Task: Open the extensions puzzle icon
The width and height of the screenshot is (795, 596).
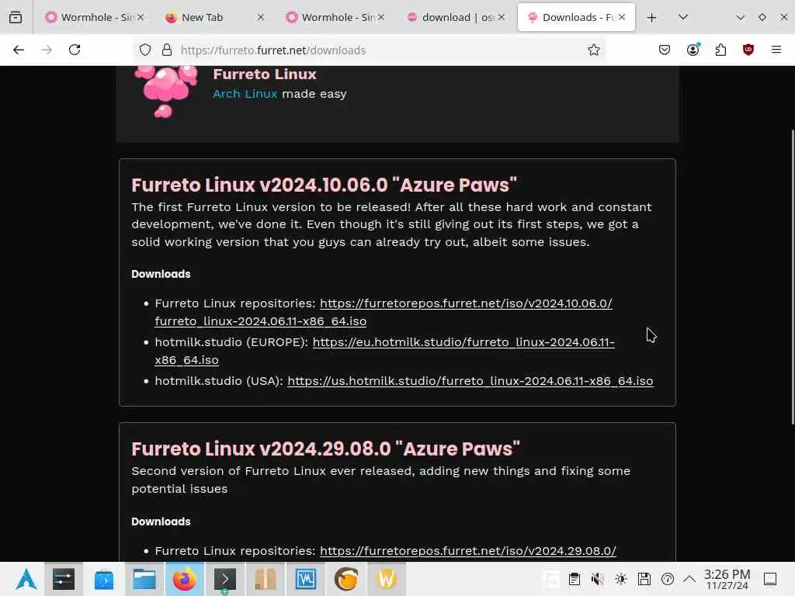Action: click(x=720, y=50)
